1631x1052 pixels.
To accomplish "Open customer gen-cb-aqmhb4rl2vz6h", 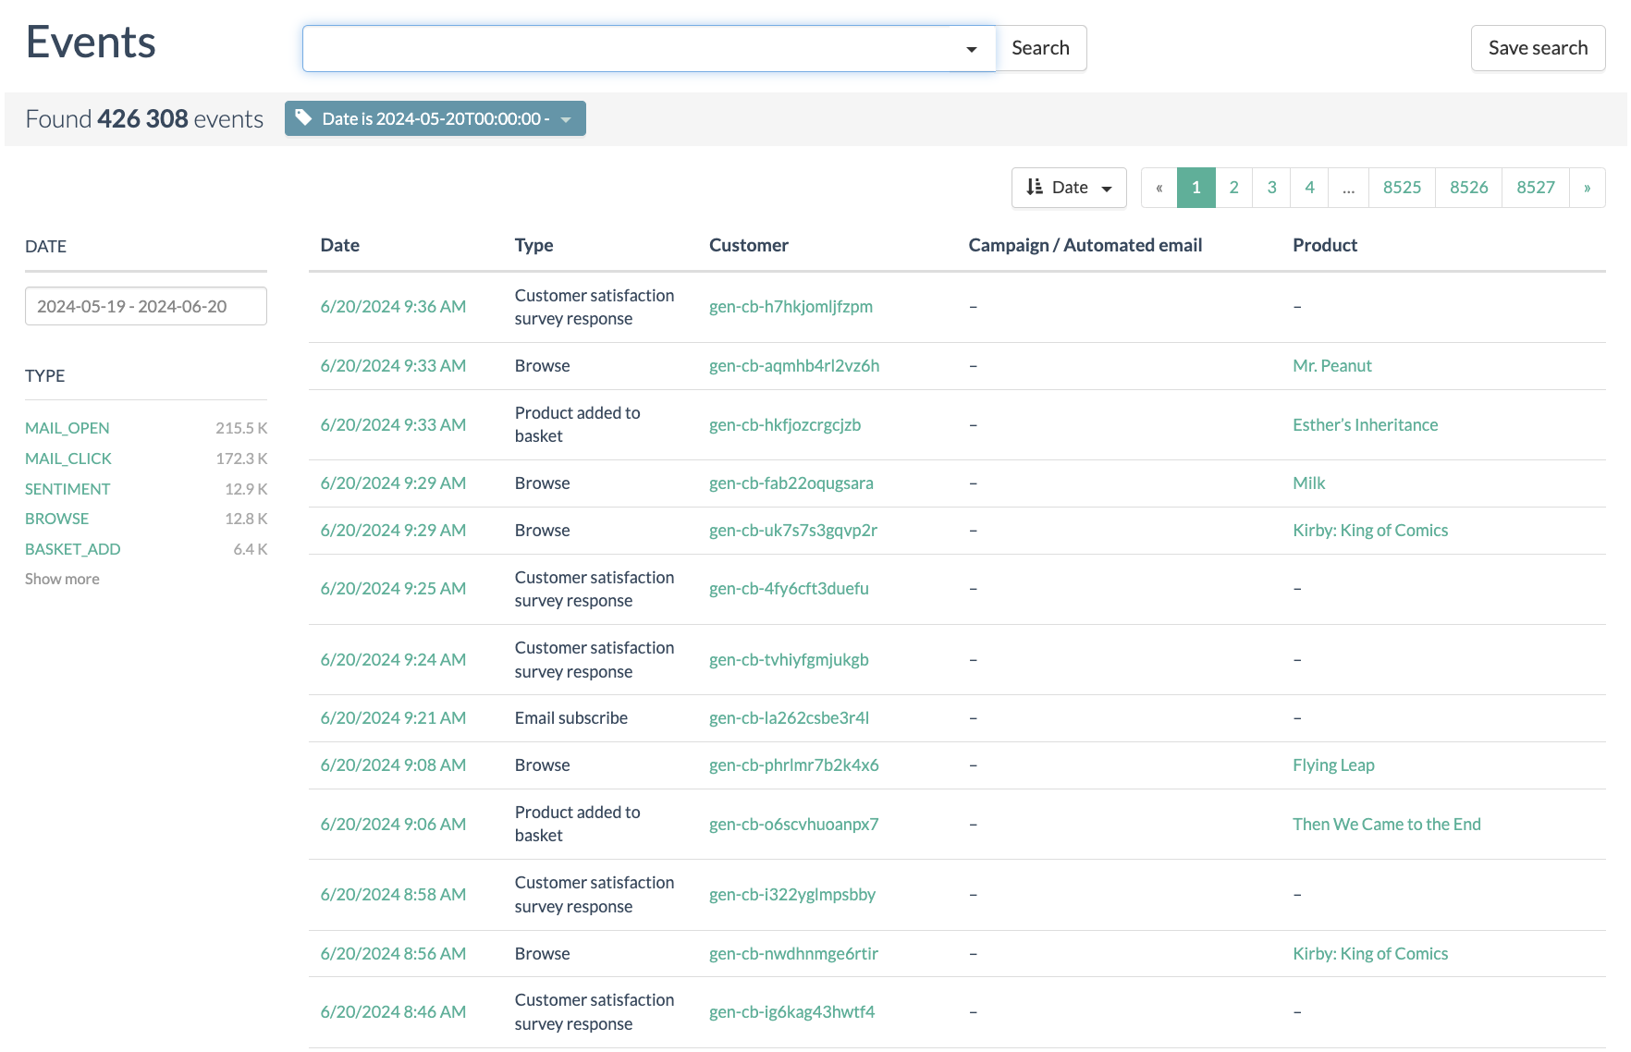I will click(x=794, y=366).
